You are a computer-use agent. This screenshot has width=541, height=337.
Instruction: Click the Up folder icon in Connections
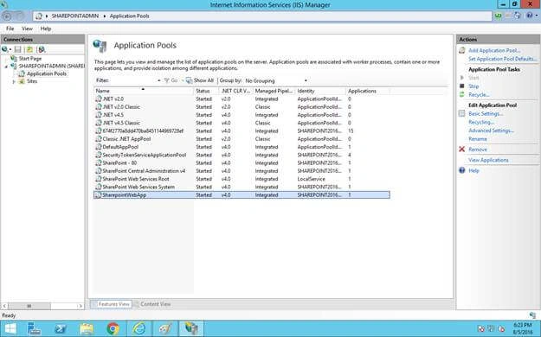(30, 49)
